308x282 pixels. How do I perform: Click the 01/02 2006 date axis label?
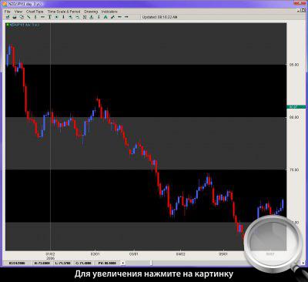pos(50,256)
